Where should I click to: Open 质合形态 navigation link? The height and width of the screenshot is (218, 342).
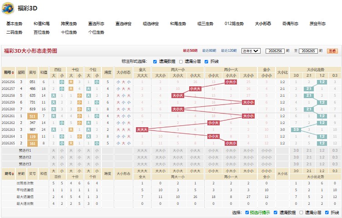click(x=317, y=24)
